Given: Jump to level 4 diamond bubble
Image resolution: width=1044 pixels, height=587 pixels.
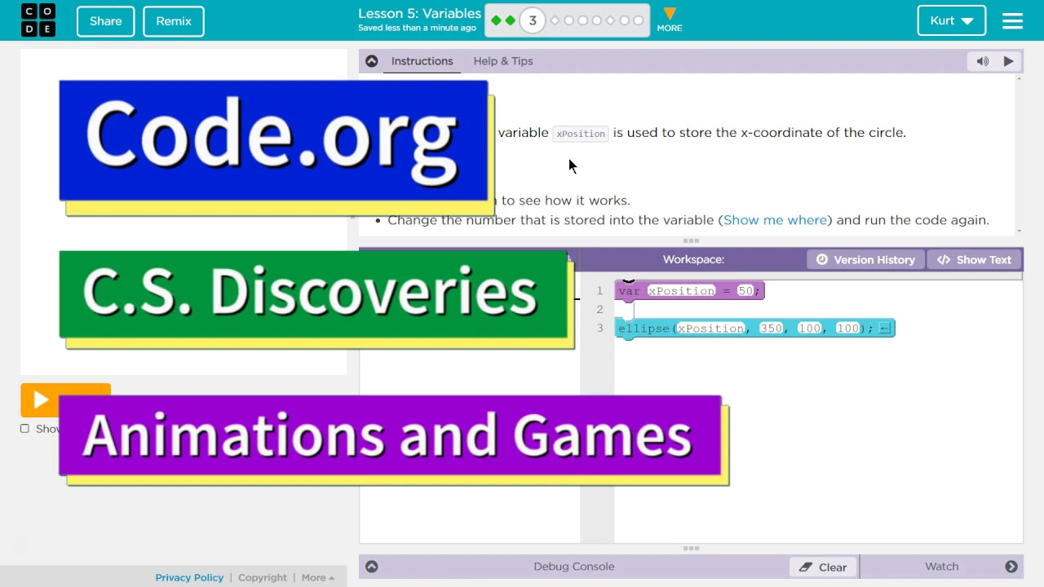Looking at the screenshot, I should (x=555, y=20).
